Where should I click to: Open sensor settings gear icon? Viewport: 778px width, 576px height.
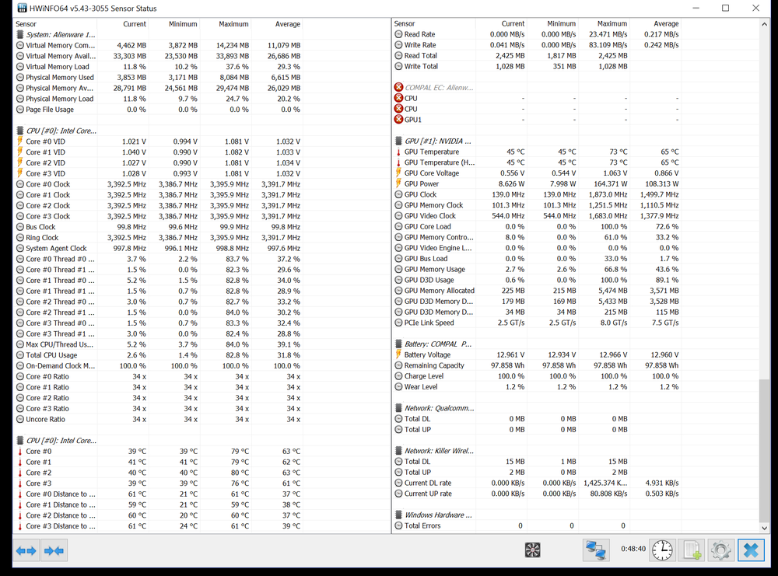[720, 550]
